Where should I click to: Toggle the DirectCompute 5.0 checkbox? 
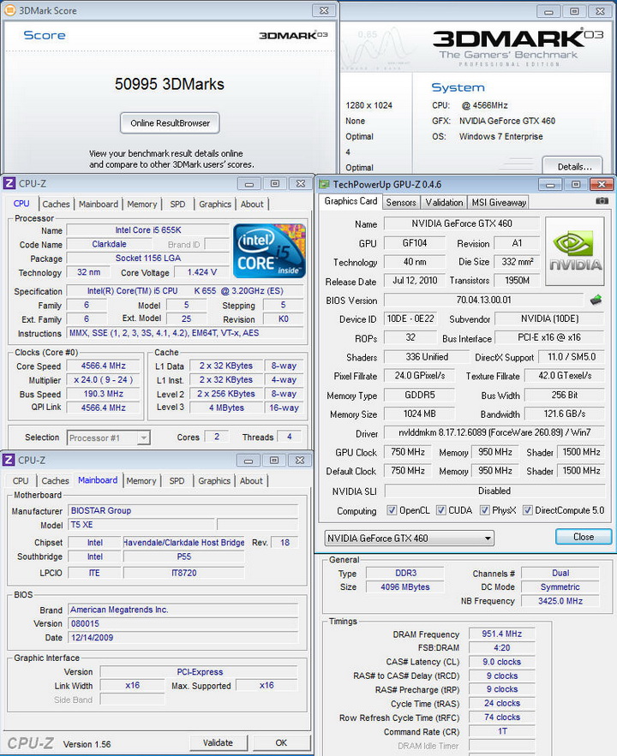click(x=528, y=510)
